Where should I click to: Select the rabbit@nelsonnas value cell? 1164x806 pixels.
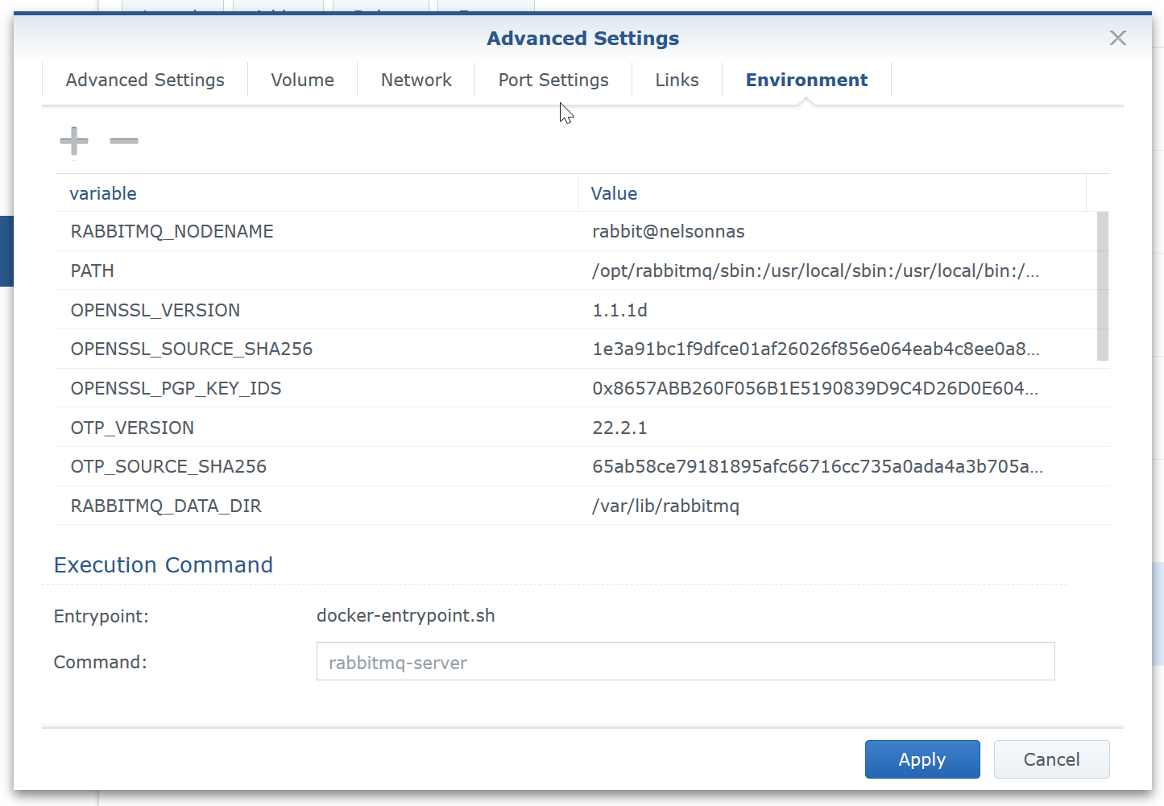tap(668, 232)
